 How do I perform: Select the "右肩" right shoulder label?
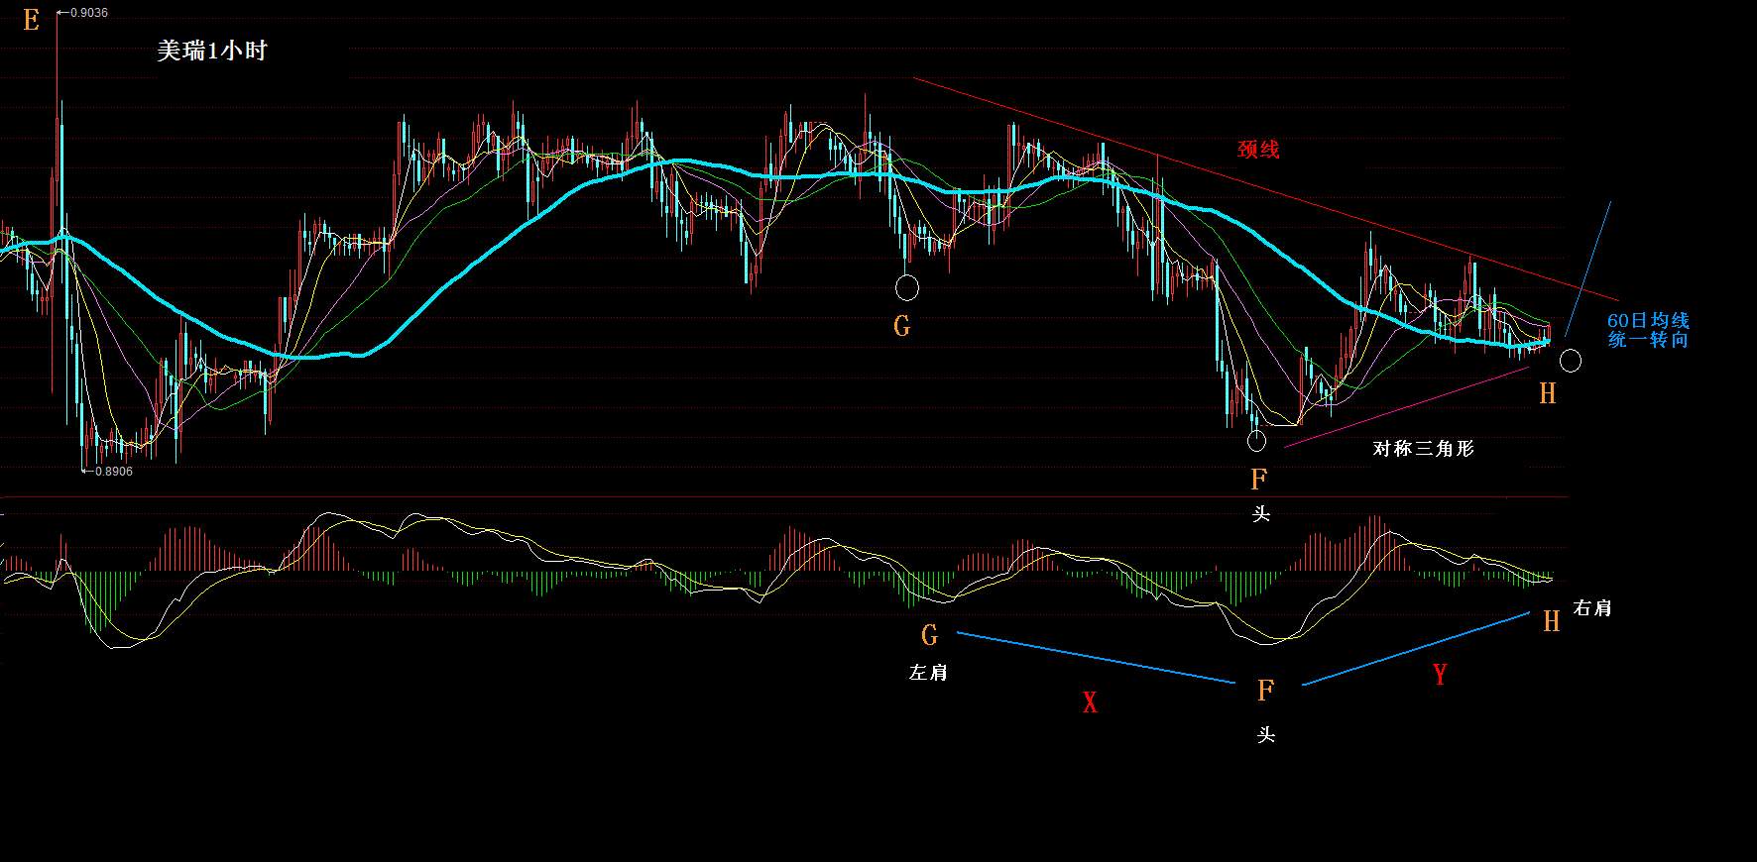(x=1592, y=608)
